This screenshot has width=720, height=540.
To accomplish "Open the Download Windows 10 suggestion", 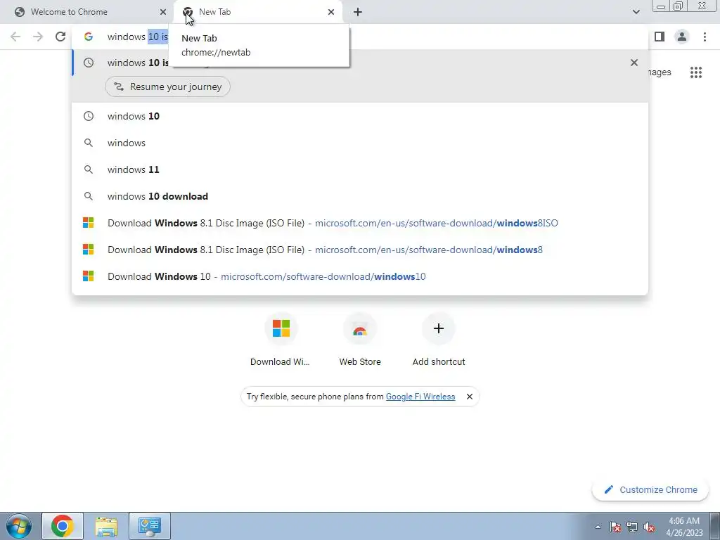I will pos(360,276).
